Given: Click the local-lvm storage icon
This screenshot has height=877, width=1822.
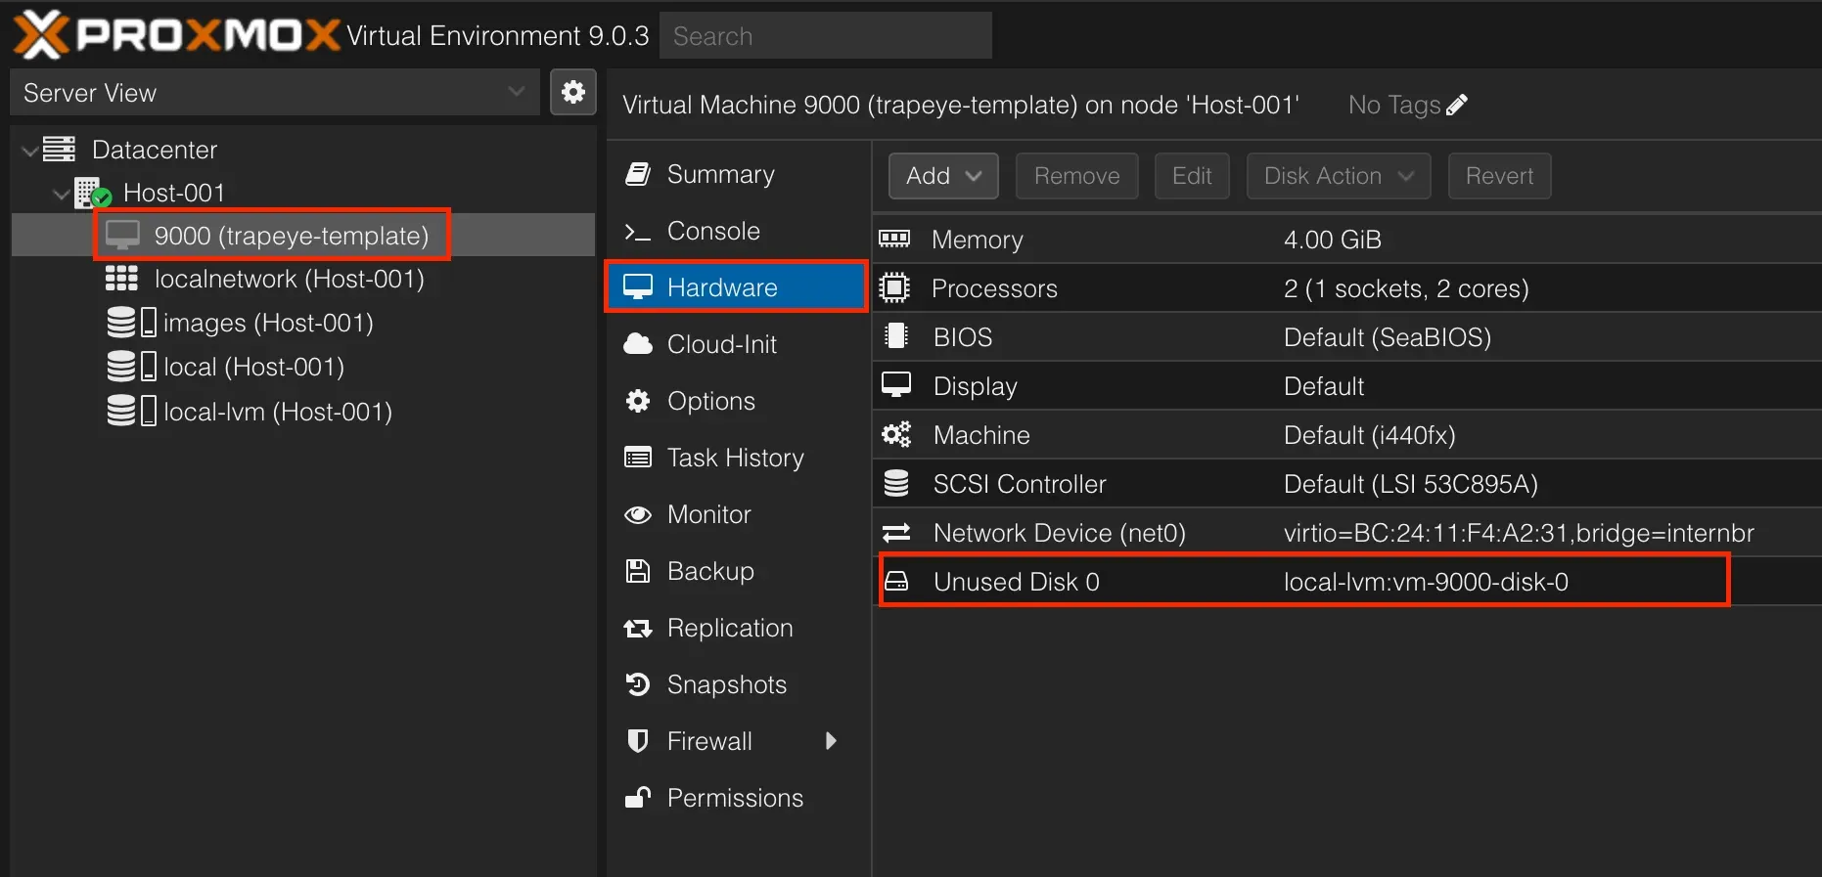Looking at the screenshot, I should pos(131,411).
